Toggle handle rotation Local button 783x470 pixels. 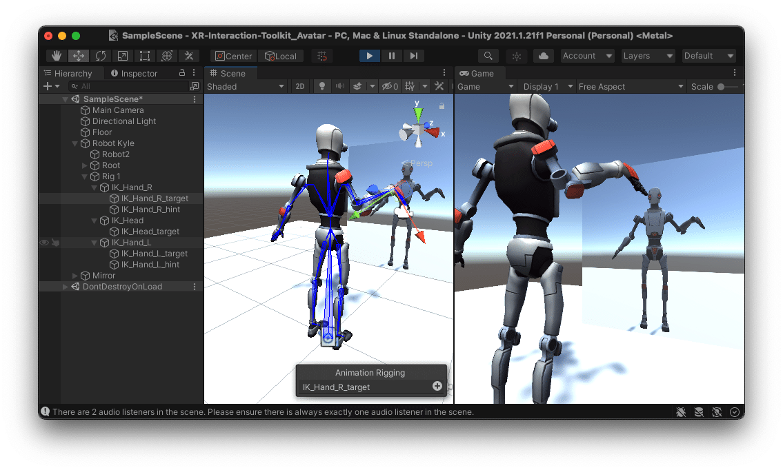(x=281, y=56)
